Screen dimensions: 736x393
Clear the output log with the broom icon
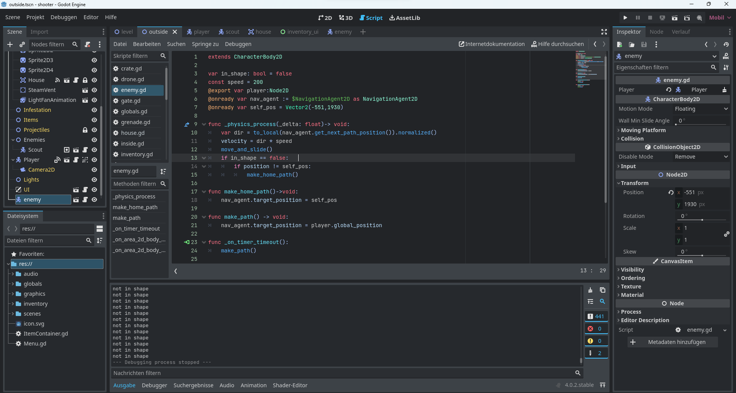pos(590,290)
